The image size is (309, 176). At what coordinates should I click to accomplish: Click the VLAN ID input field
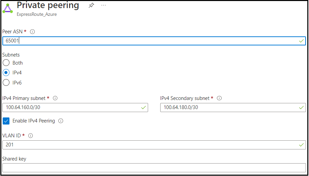pos(148,145)
